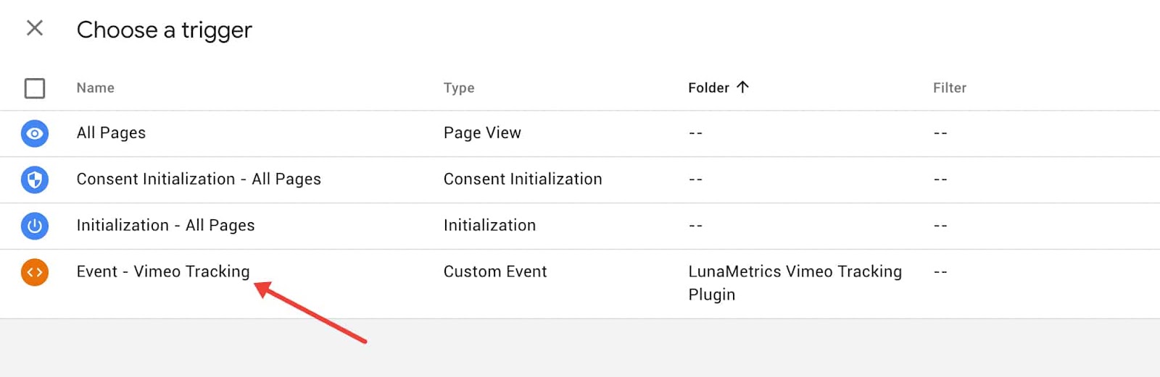The height and width of the screenshot is (377, 1160).
Task: Click the Page View type cell
Action: pos(482,133)
